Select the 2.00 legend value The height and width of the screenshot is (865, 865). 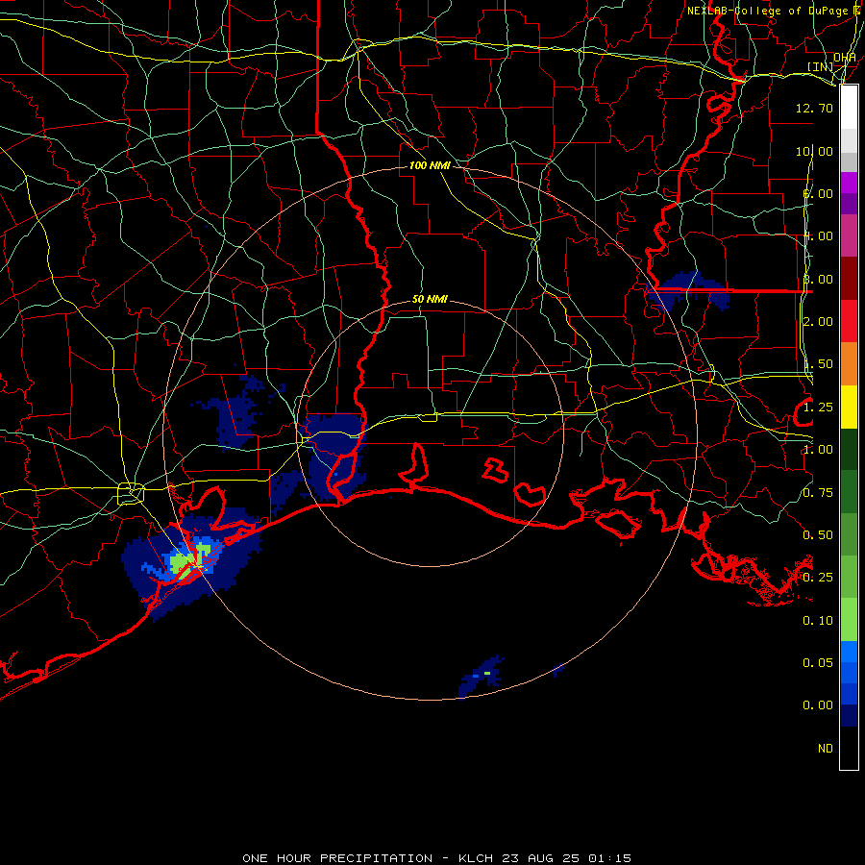pyautogui.click(x=818, y=322)
